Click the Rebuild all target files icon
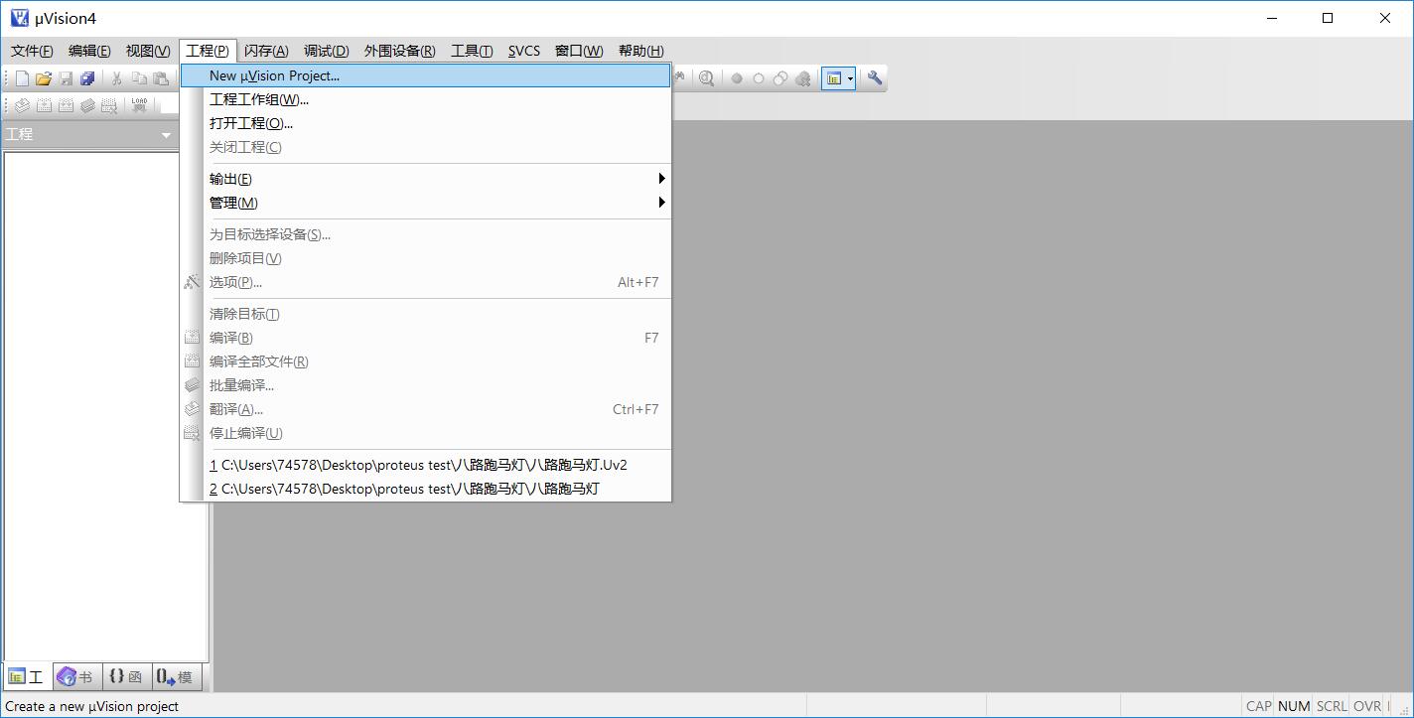 point(66,105)
